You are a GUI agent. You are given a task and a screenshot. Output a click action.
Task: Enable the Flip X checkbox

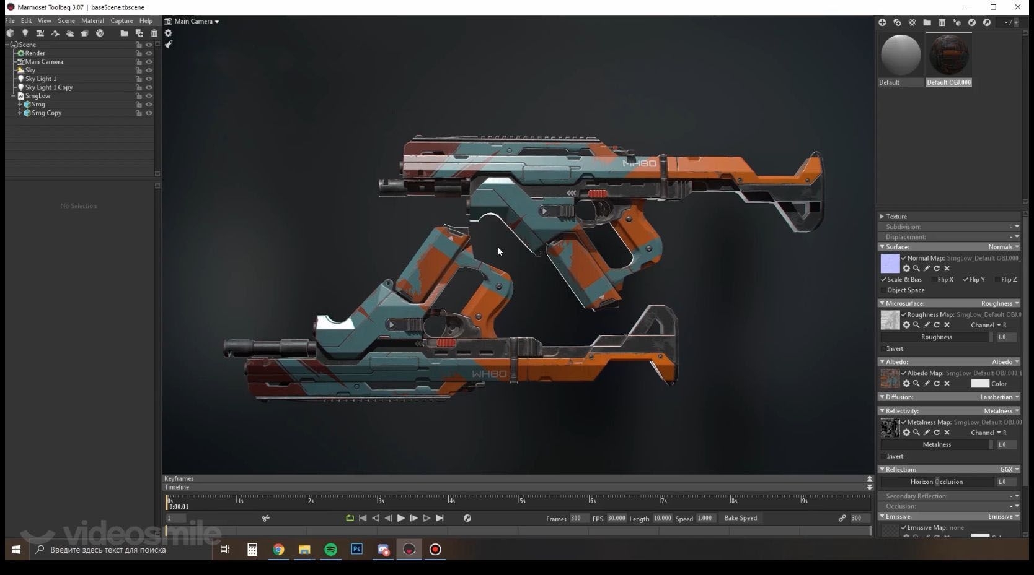934,280
